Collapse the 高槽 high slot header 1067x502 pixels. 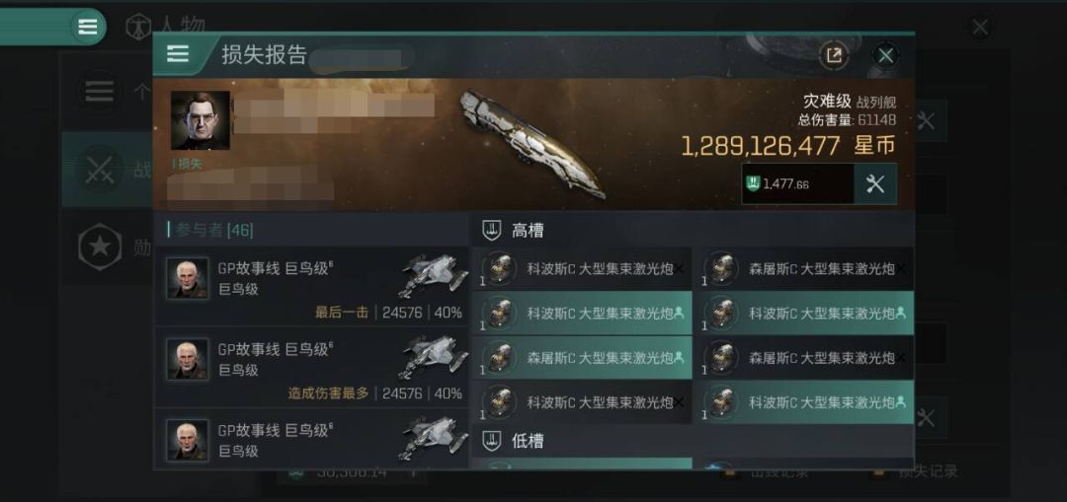point(693,231)
